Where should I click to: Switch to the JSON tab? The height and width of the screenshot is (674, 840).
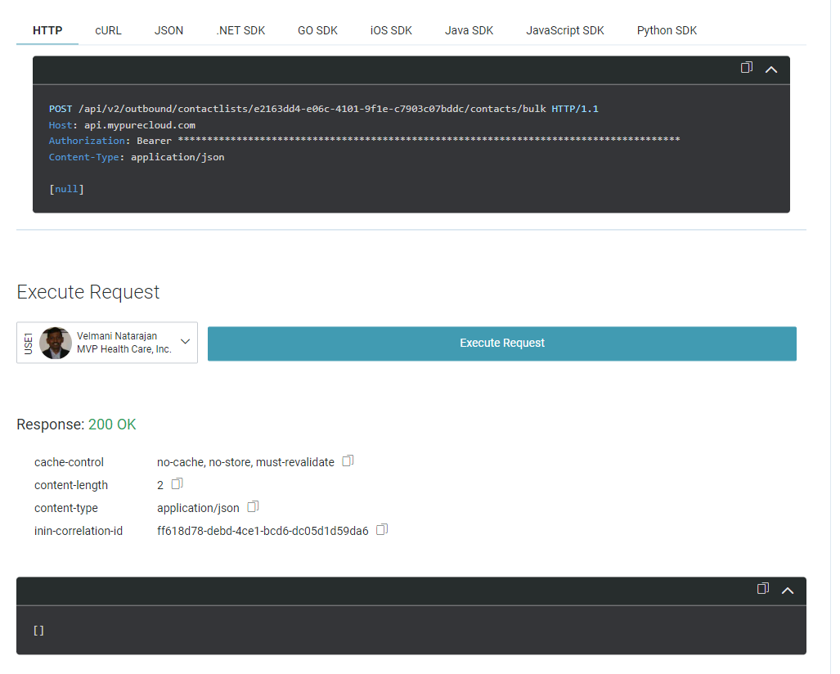tap(168, 30)
